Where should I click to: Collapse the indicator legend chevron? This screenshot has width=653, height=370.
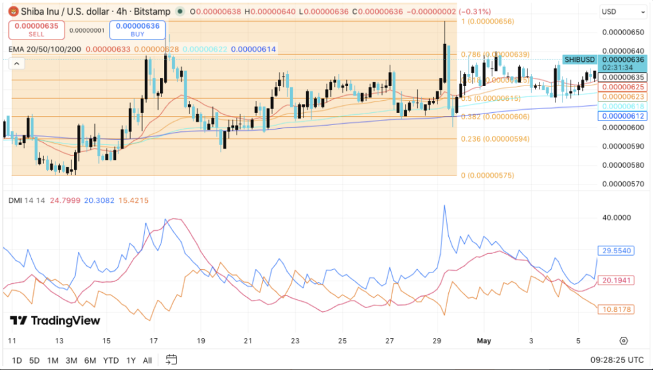[x=17, y=64]
